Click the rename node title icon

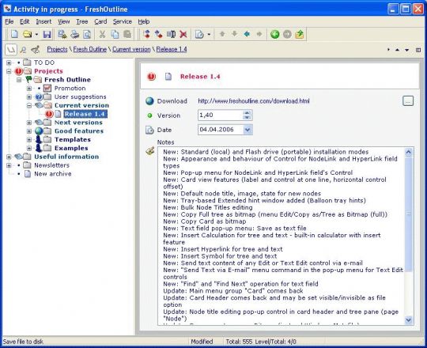point(171,34)
